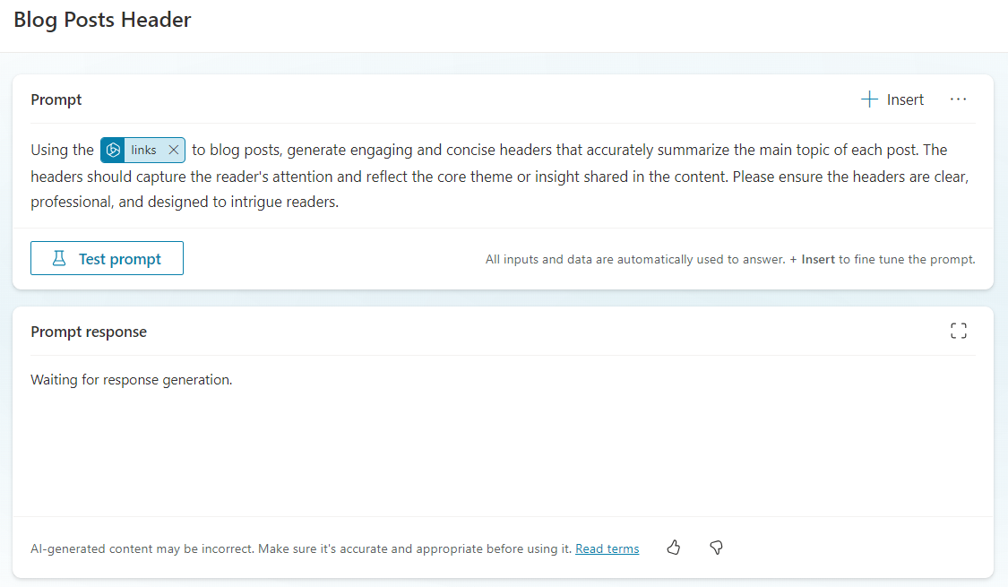
Task: Remove the links token with the X
Action: (x=173, y=150)
